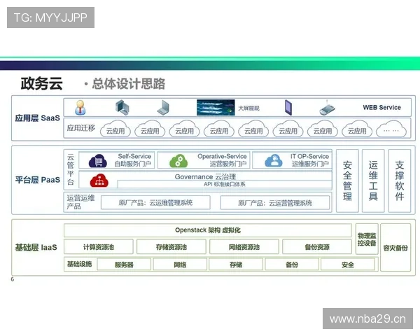Click the slide page number 6
The width and height of the screenshot is (420, 336).
[x=13, y=279]
